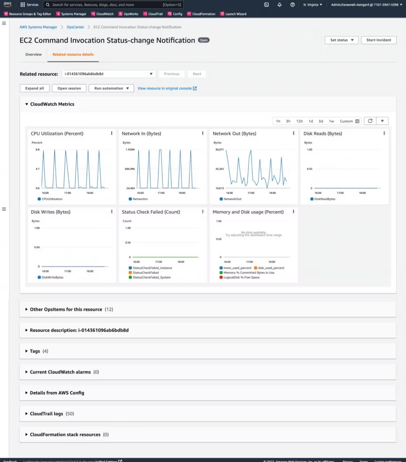Open Network In widget actions menu
The width and height of the screenshot is (406, 462).
coord(203,133)
